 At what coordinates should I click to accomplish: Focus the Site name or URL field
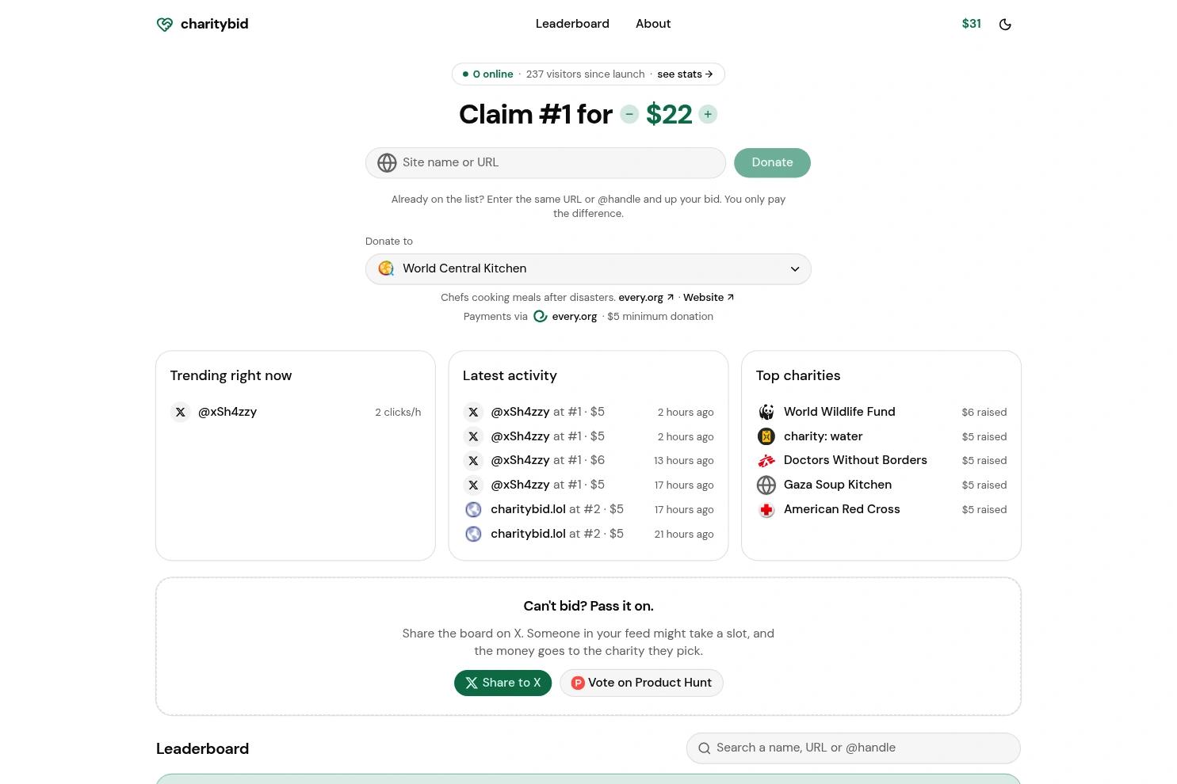click(x=545, y=162)
